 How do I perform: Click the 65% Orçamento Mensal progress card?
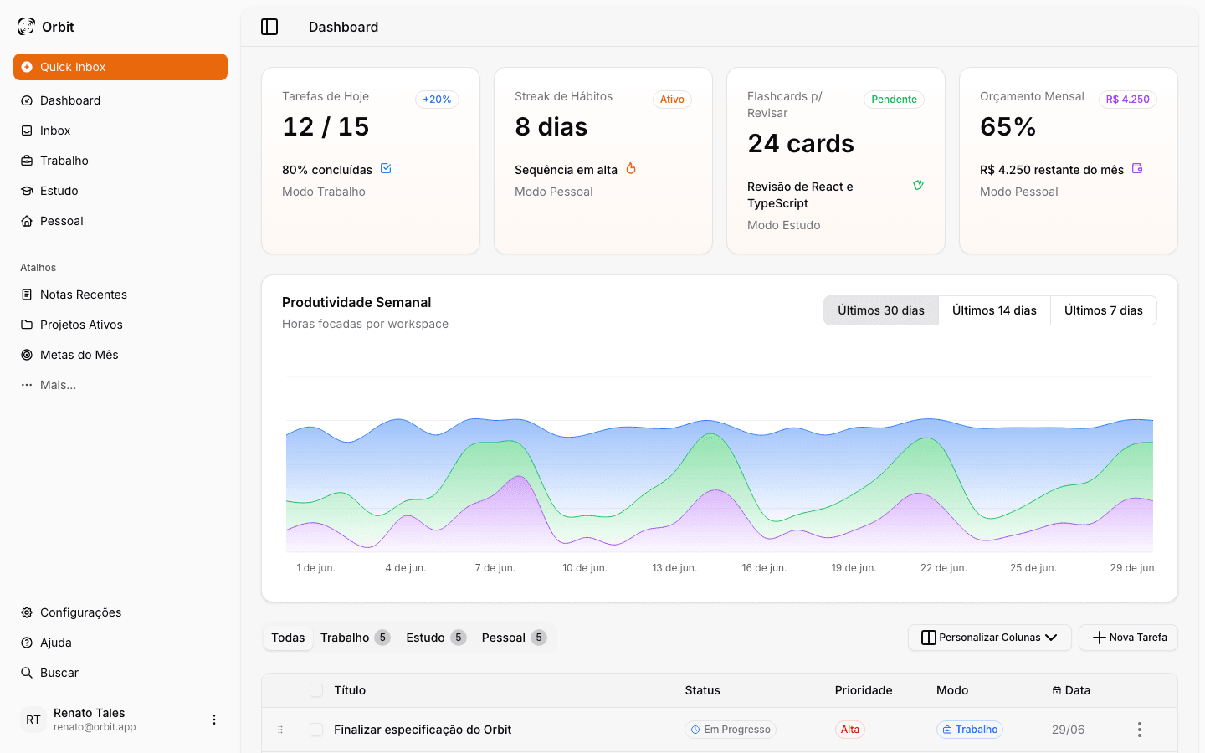tap(1068, 160)
